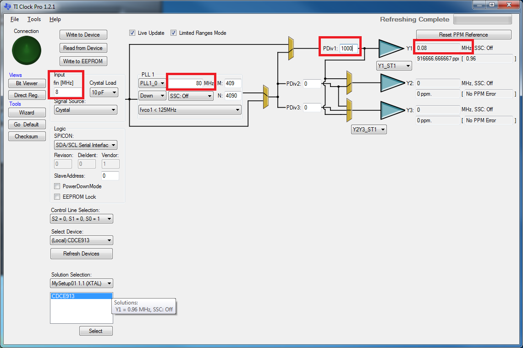Viewport: 523px width, 348px height.
Task: Enable the EEPROM Lock checkbox
Action: click(x=57, y=197)
